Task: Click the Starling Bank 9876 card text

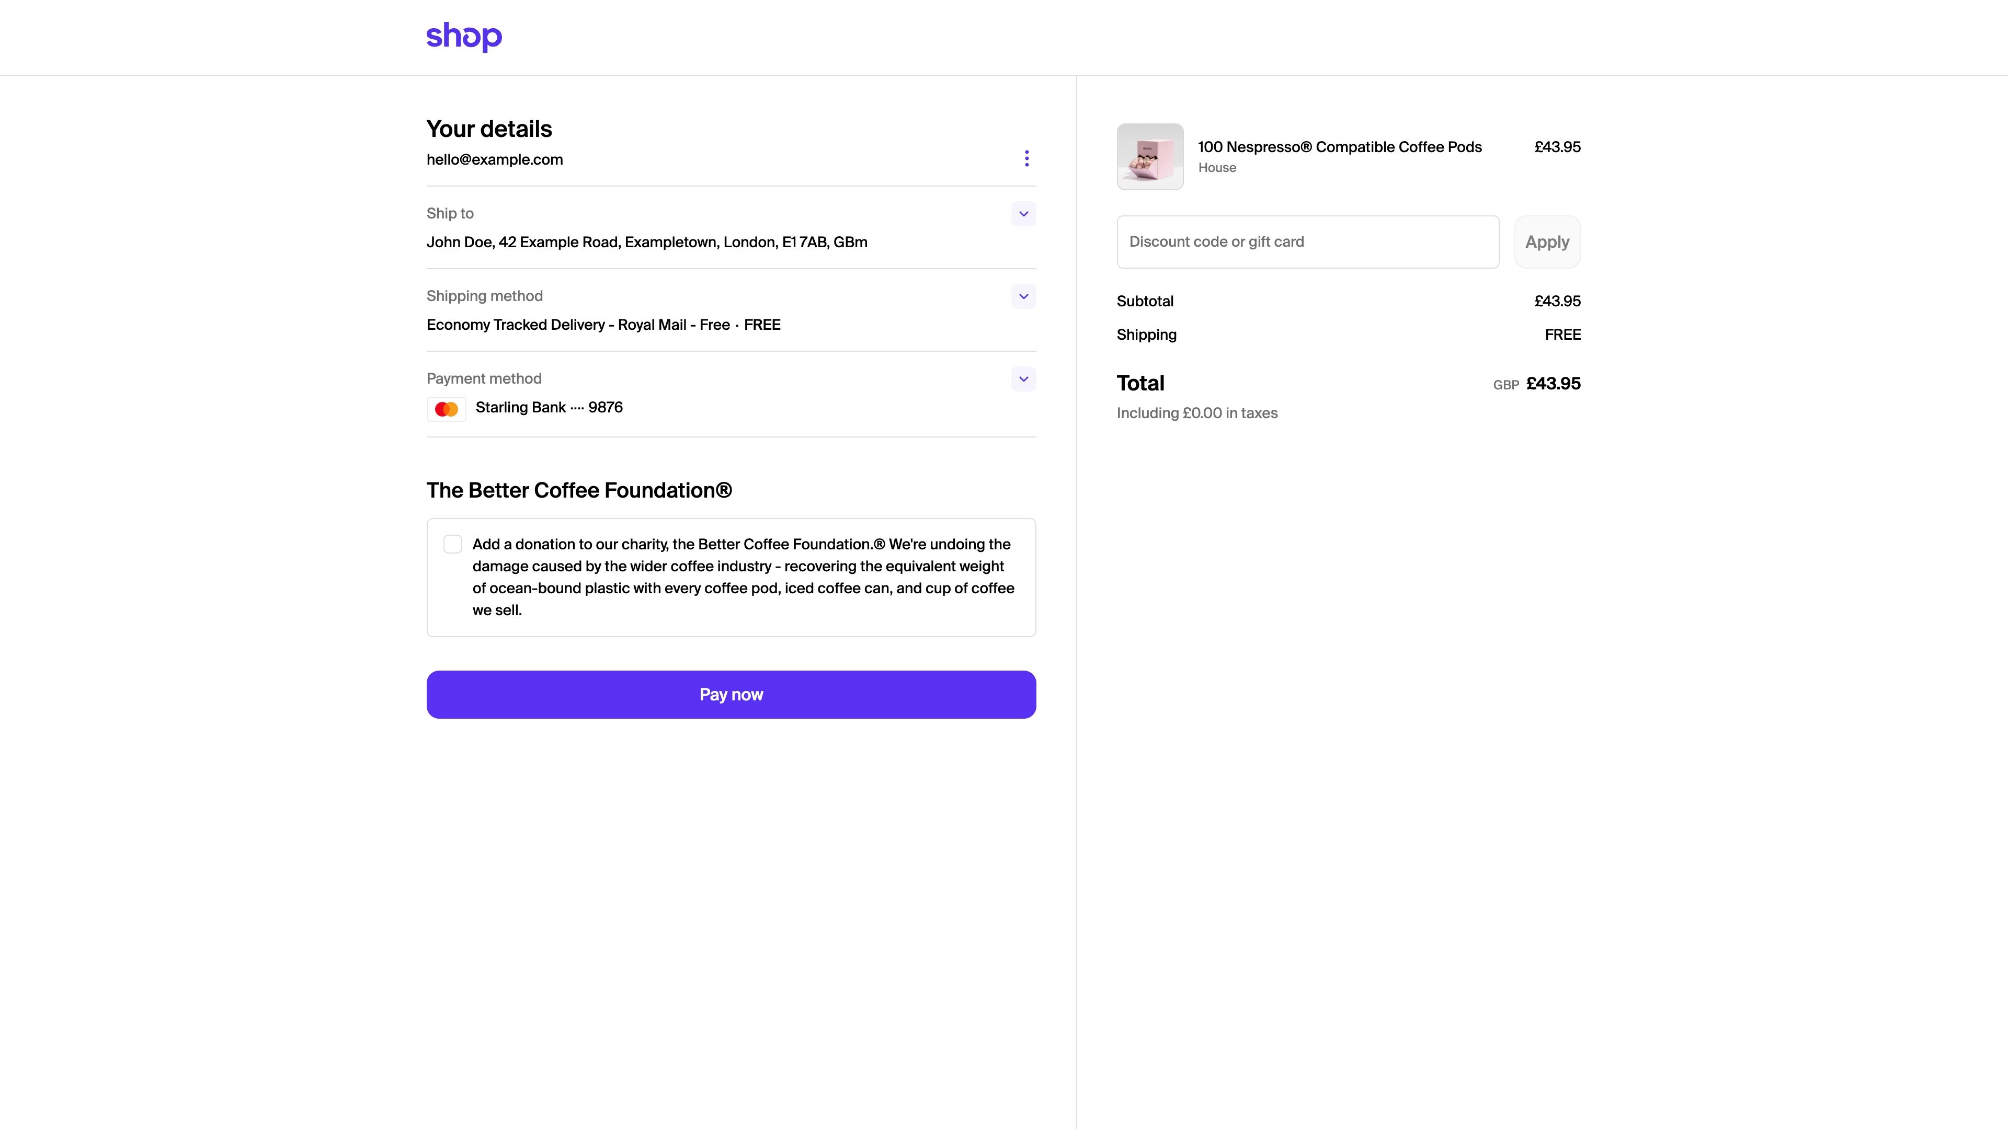Action: pos(549,408)
